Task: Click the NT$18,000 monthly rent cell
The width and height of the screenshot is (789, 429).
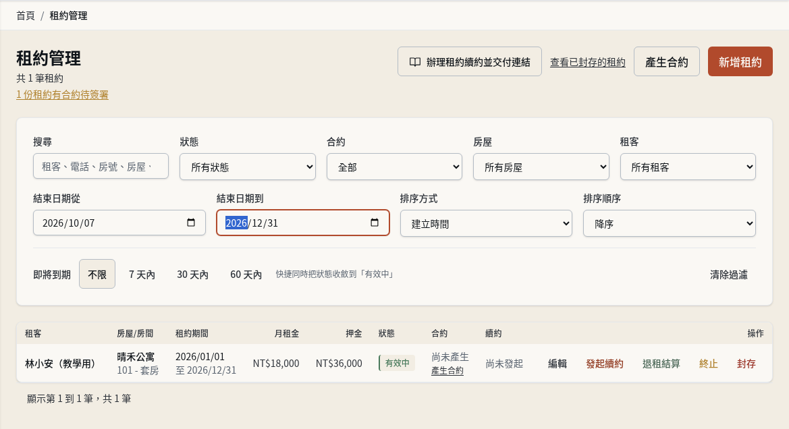Action: coord(276,363)
